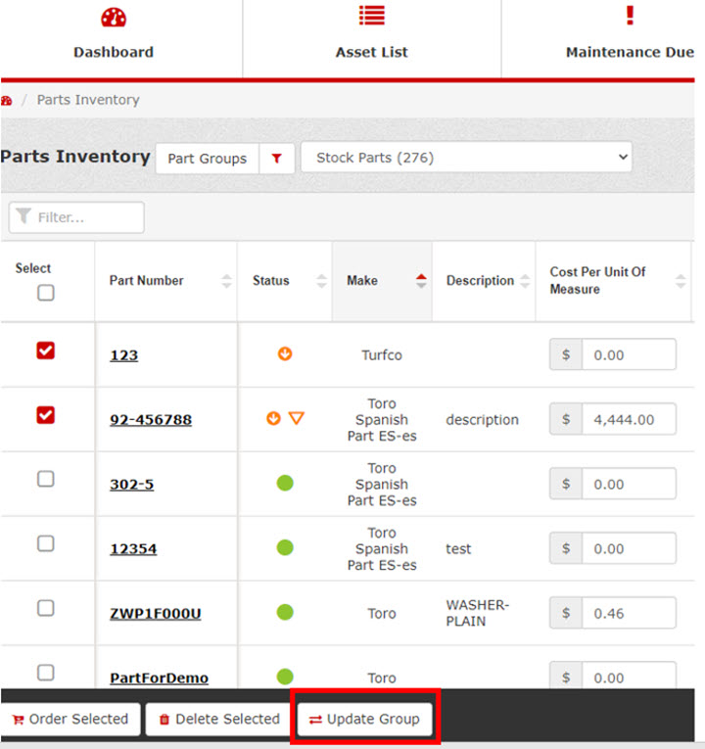Open the Part Groups dropdown button

click(207, 159)
